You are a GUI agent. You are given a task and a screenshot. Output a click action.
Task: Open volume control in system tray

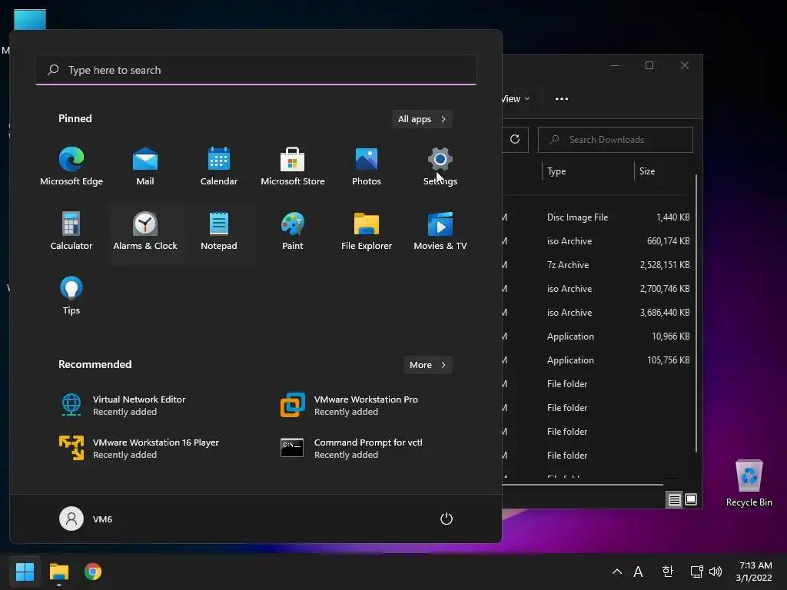click(x=716, y=572)
